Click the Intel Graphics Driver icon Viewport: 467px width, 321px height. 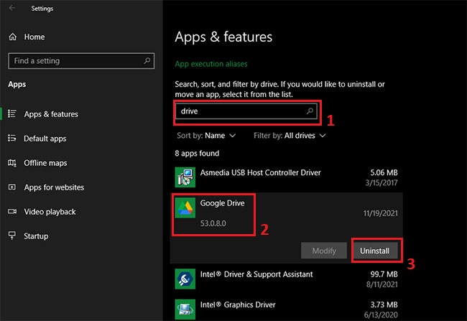tap(185, 308)
